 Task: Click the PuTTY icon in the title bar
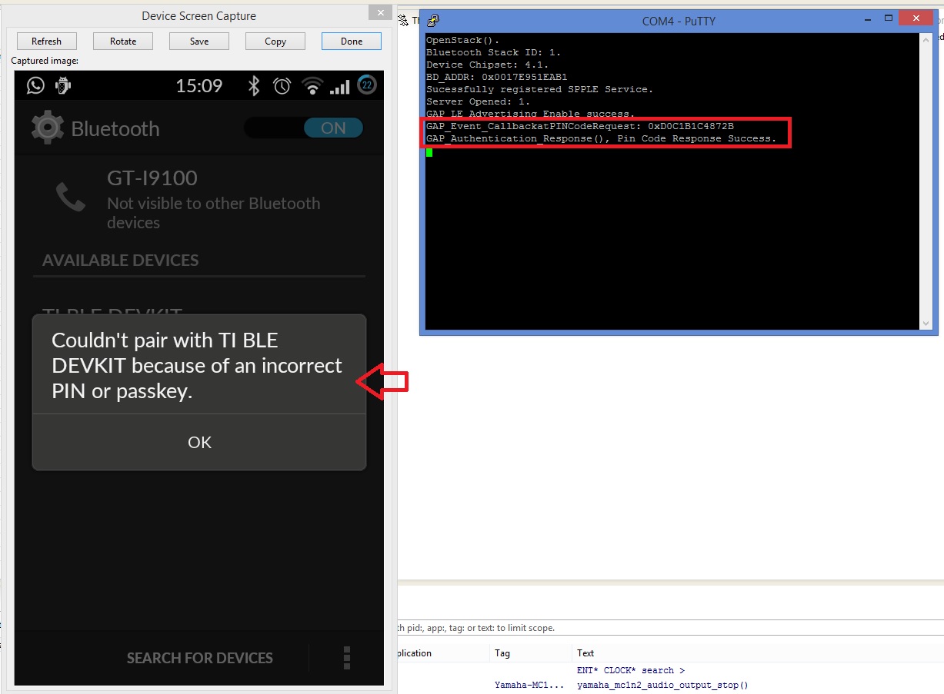pos(434,21)
